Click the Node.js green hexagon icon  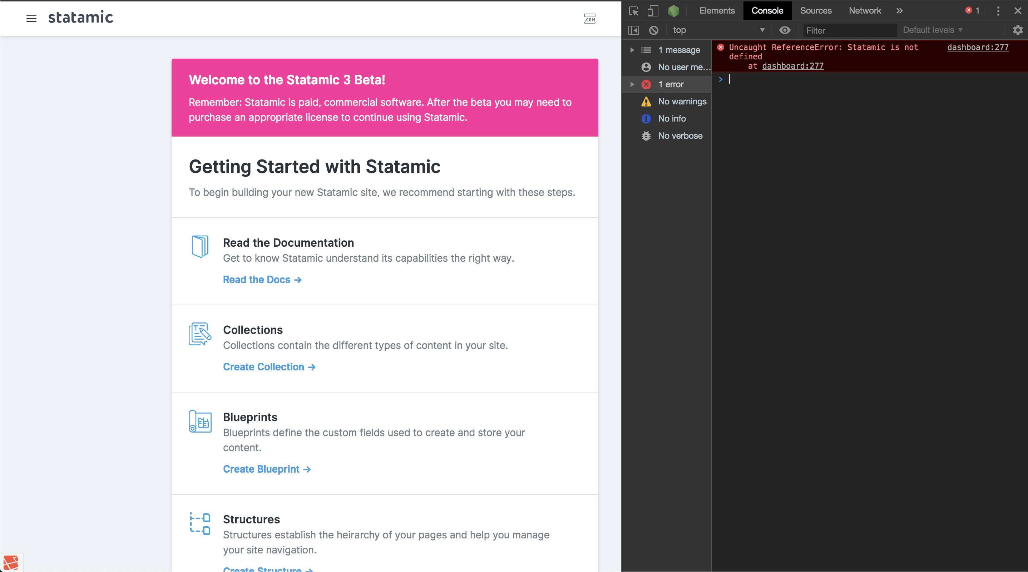tap(674, 11)
